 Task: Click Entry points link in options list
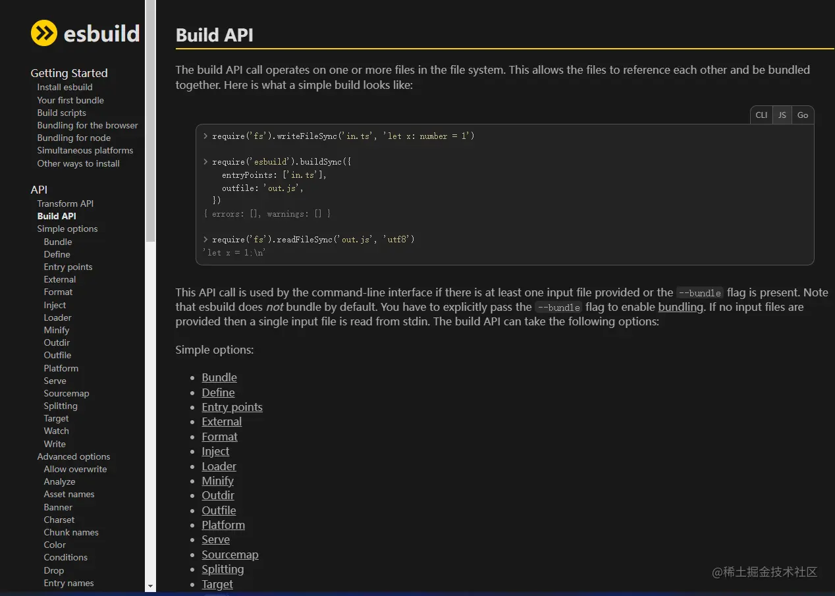pos(232,407)
